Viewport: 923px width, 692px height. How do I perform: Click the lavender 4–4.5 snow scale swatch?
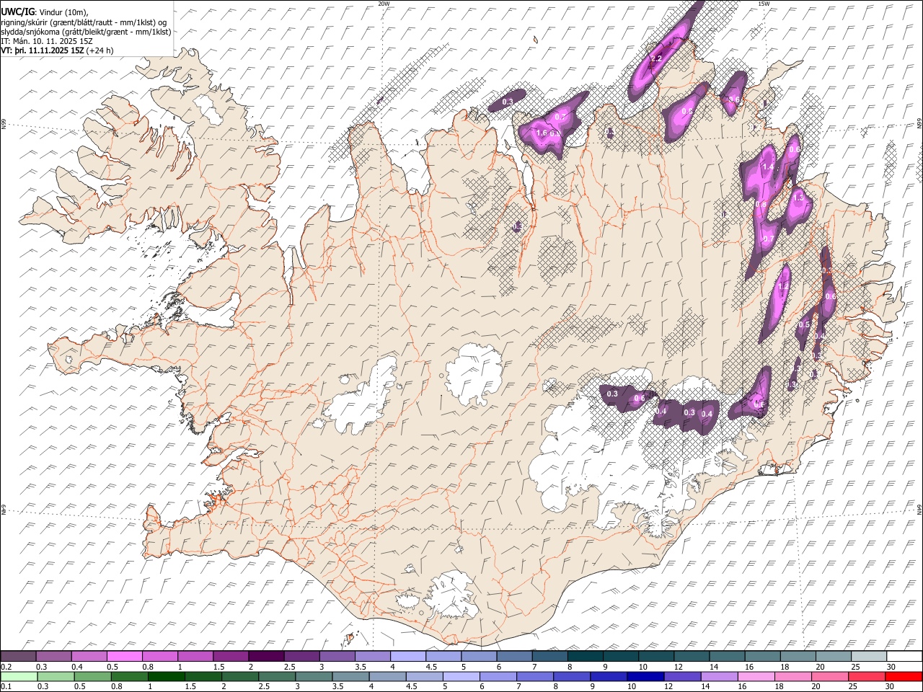tap(407, 656)
